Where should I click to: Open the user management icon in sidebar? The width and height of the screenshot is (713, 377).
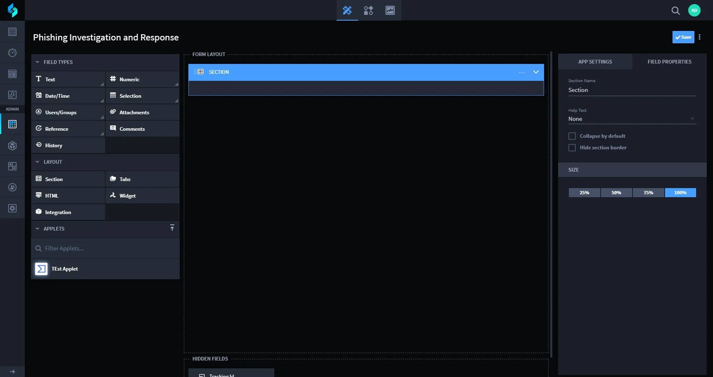point(12,187)
